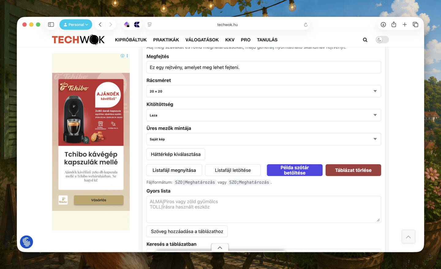
Task: Toggle the Safari sidebar
Action: [51, 25]
